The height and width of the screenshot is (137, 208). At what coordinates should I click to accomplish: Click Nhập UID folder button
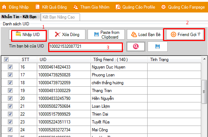pyautogui.click(x=28, y=35)
